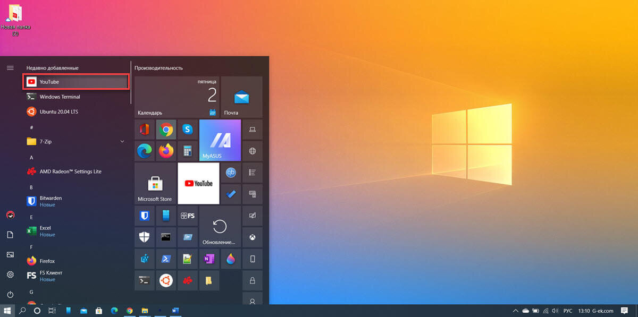
Task: Open Task View on the taskbar
Action: [x=52, y=311]
